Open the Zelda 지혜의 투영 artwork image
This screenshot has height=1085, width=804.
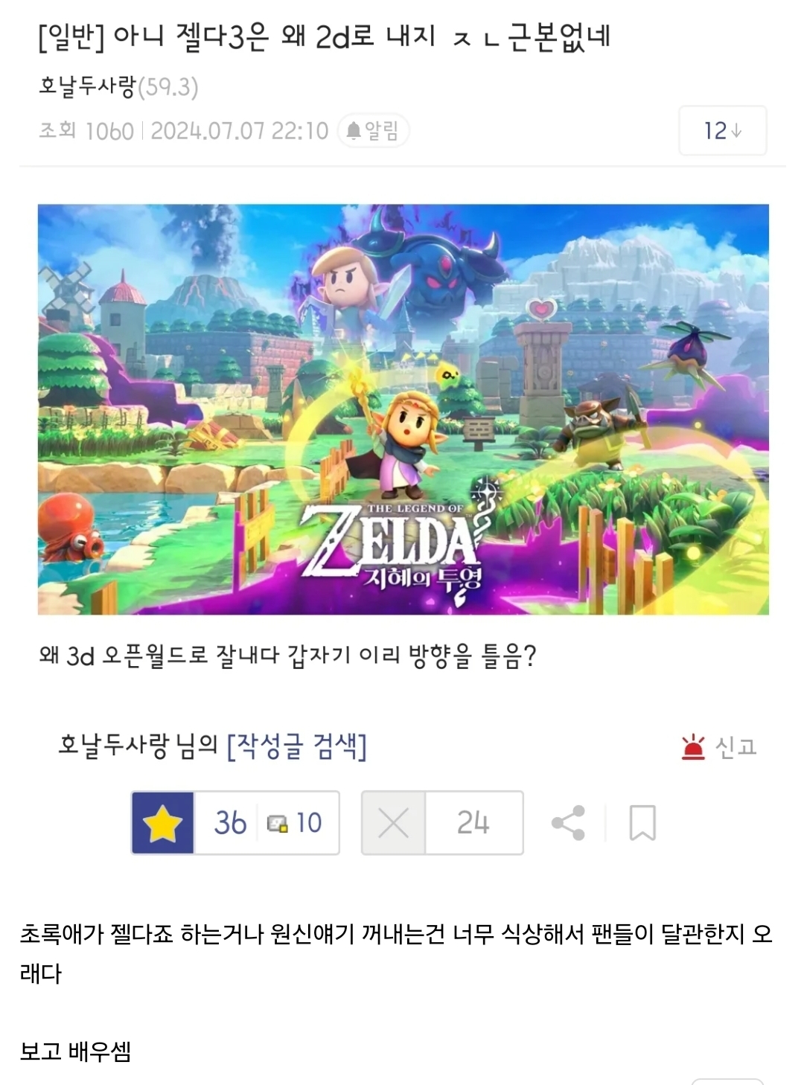point(403,409)
